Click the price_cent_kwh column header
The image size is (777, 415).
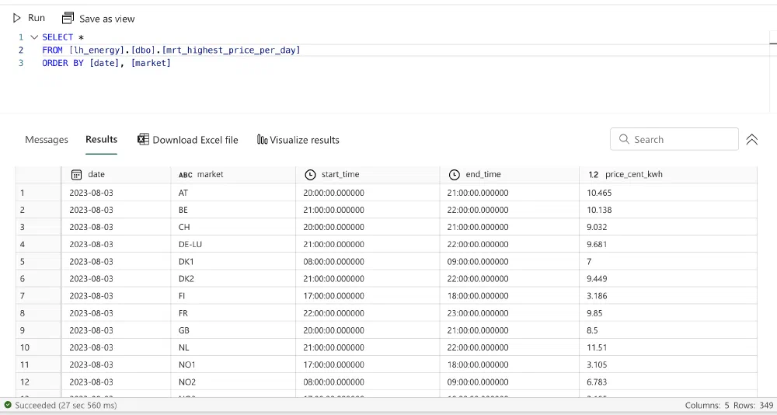[668, 175]
